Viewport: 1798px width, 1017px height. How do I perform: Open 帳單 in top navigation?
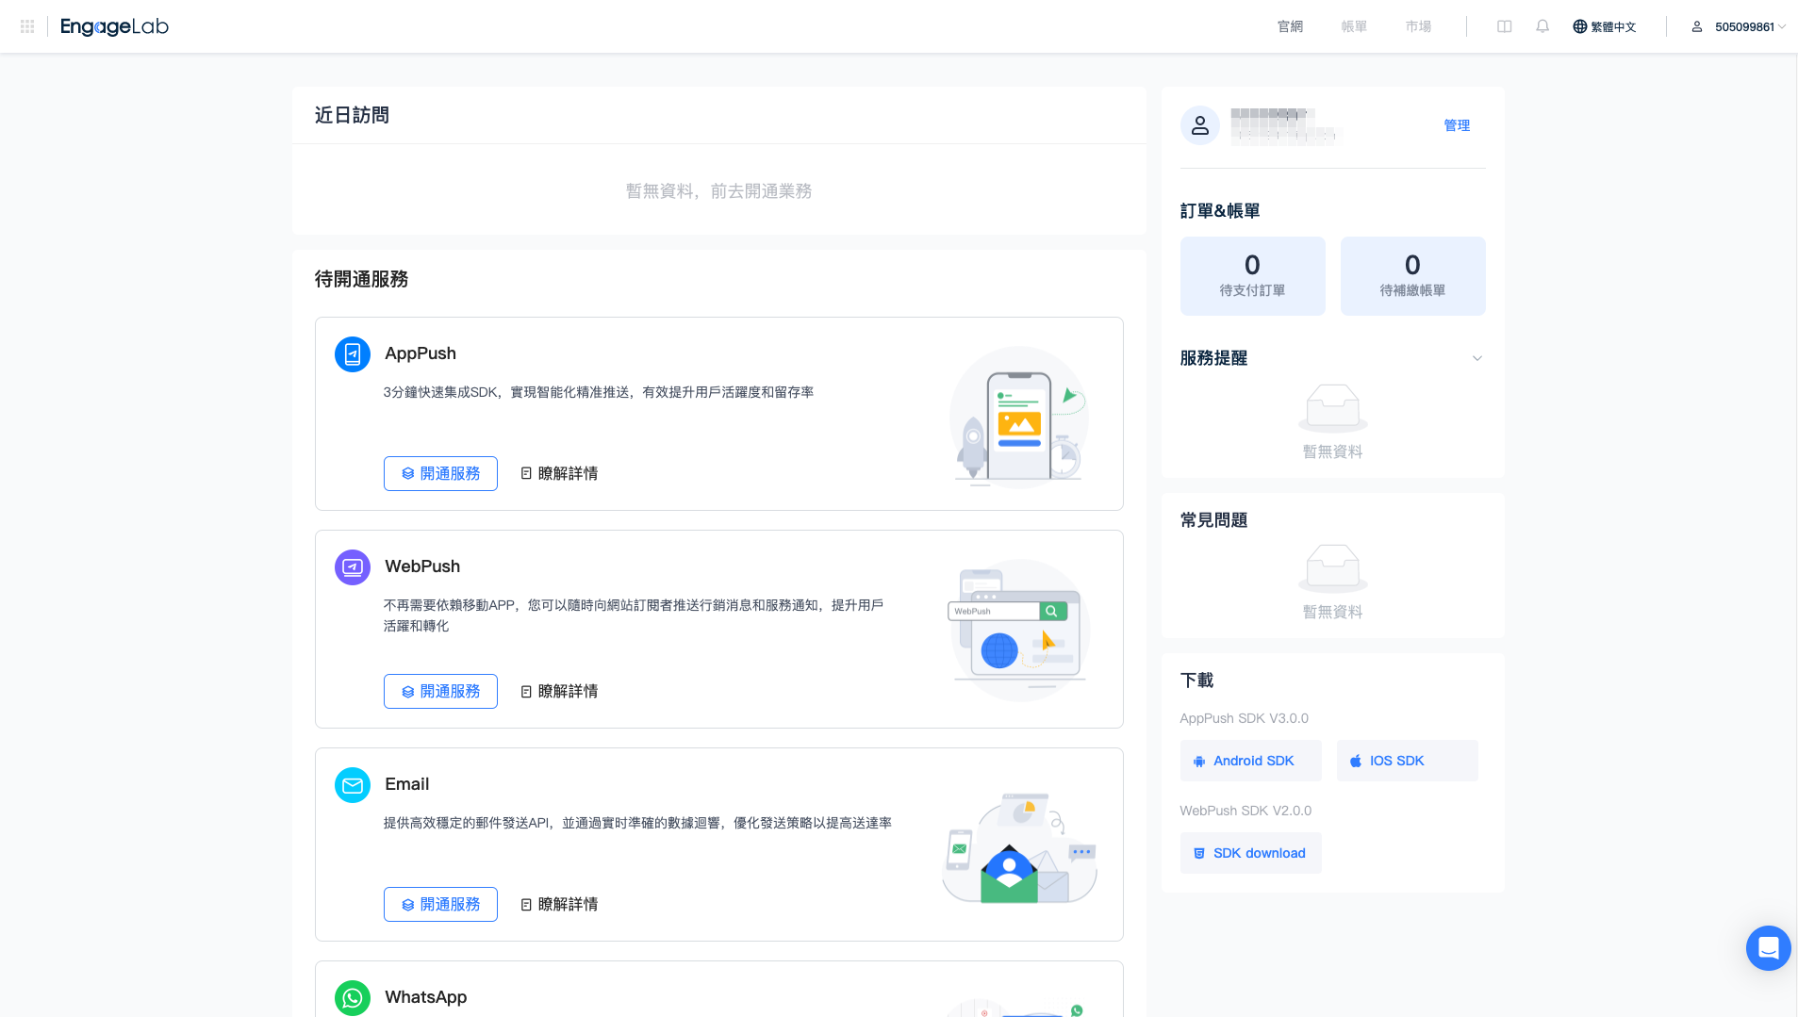[1354, 26]
